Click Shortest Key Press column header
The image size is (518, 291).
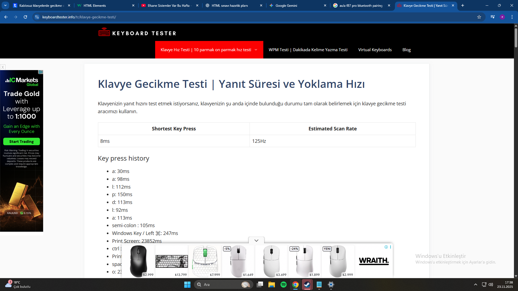pyautogui.click(x=174, y=129)
